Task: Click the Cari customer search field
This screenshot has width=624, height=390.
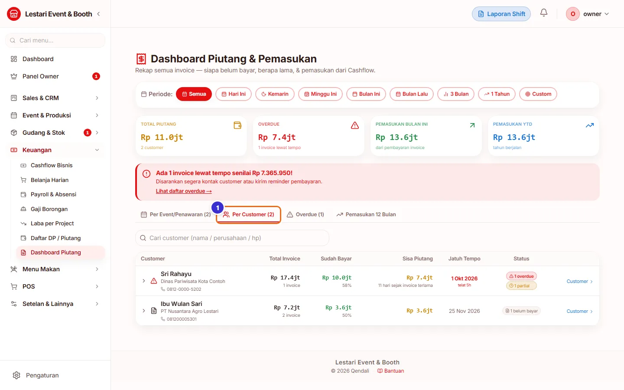Action: click(x=232, y=238)
